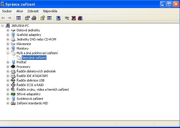180x128 pixels.
Task: Expand the Diskové jednotky node
Action: [x=8, y=30]
